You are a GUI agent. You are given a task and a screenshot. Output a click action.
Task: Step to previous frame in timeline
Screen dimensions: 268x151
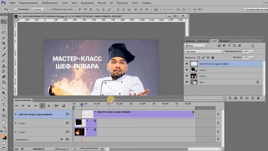tap(23, 106)
